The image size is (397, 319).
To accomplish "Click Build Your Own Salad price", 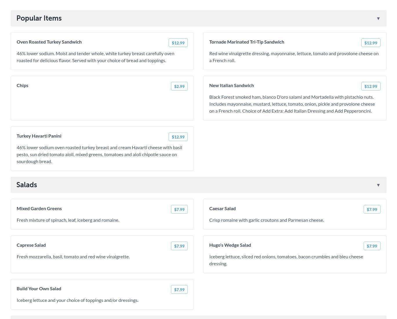I will [x=179, y=290].
